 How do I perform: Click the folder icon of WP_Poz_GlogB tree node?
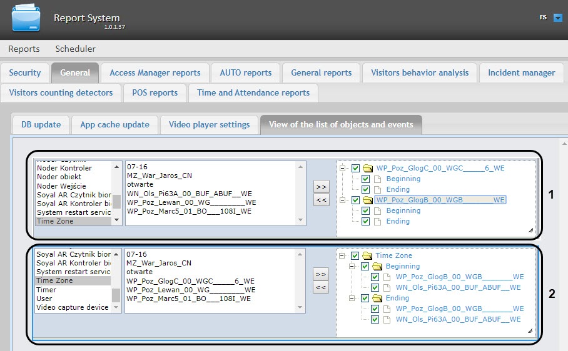coord(368,200)
